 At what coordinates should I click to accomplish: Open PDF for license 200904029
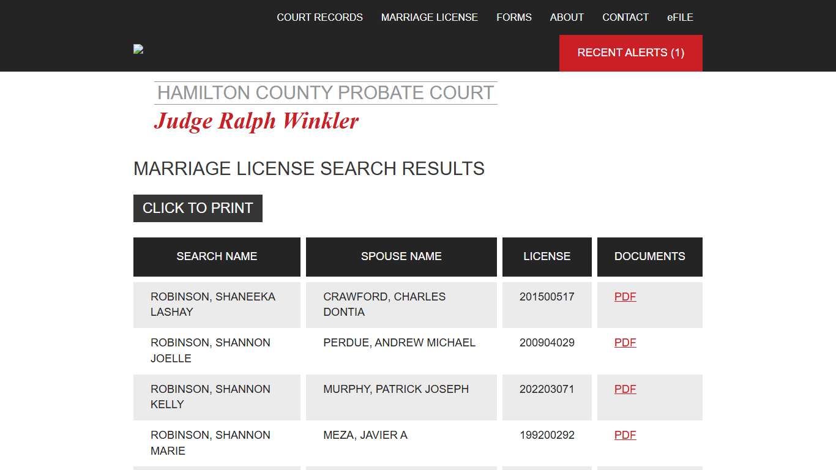(625, 343)
